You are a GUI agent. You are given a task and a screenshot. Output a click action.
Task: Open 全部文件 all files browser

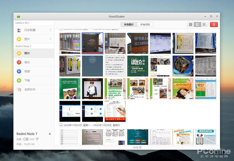30,89
